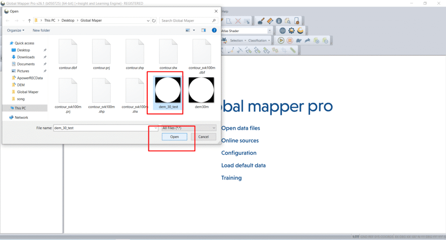Go up one folder level in Open dialog
446x240 pixels.
pyautogui.click(x=29, y=20)
